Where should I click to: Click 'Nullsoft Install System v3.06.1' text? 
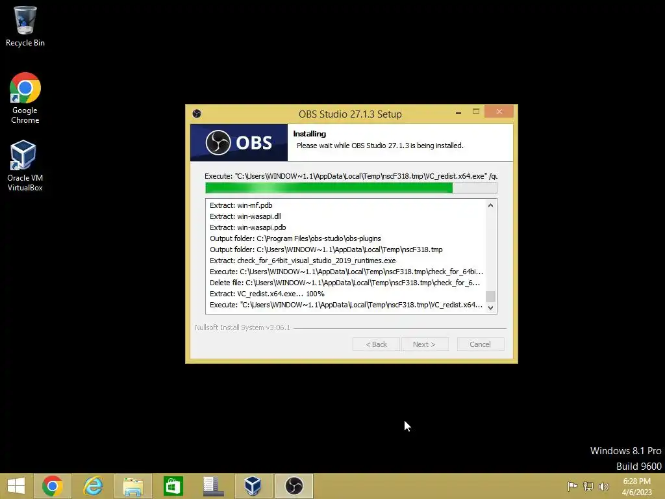(x=243, y=327)
